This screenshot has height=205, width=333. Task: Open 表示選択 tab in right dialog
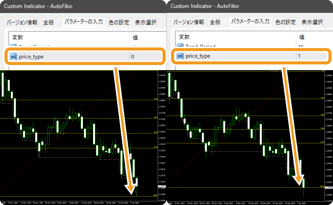click(x=312, y=22)
